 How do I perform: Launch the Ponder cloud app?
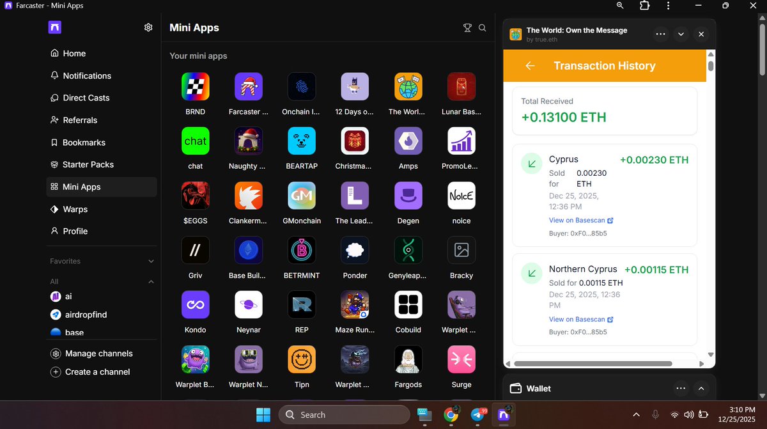pyautogui.click(x=355, y=251)
